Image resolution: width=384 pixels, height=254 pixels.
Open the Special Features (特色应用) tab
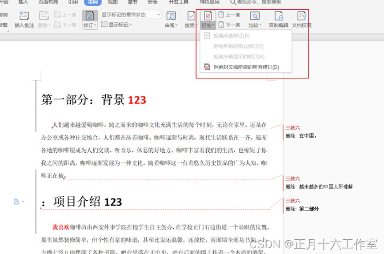[x=210, y=2]
